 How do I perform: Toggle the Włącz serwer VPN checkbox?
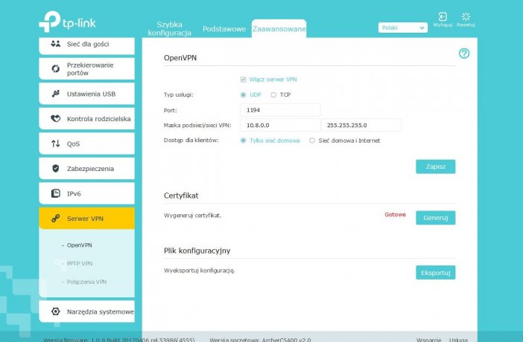(x=243, y=80)
